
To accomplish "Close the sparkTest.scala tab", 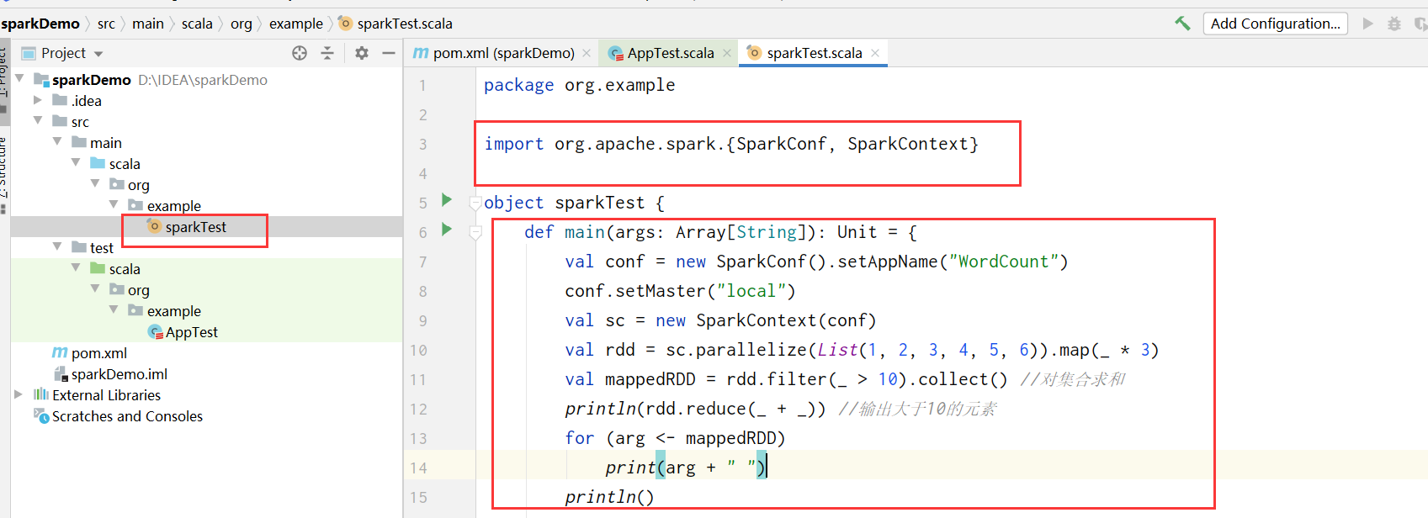I will (x=875, y=53).
